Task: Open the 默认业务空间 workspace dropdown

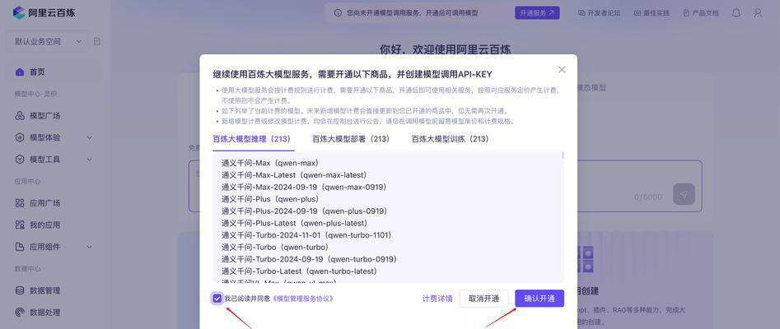Action: [47, 42]
